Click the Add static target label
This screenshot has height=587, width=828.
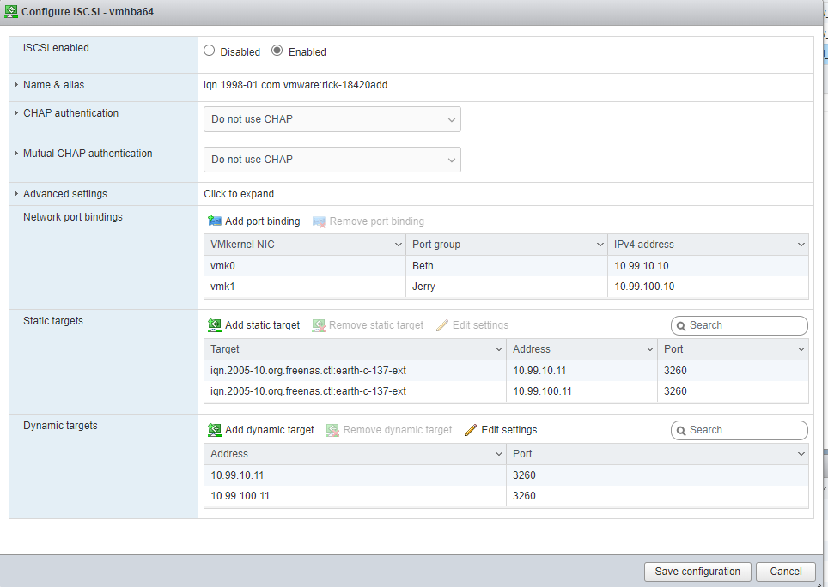[263, 325]
